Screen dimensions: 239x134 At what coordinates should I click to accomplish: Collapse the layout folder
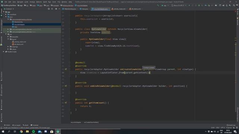tap(8, 39)
